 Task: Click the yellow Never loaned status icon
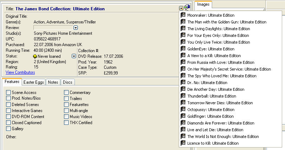tap(35, 56)
